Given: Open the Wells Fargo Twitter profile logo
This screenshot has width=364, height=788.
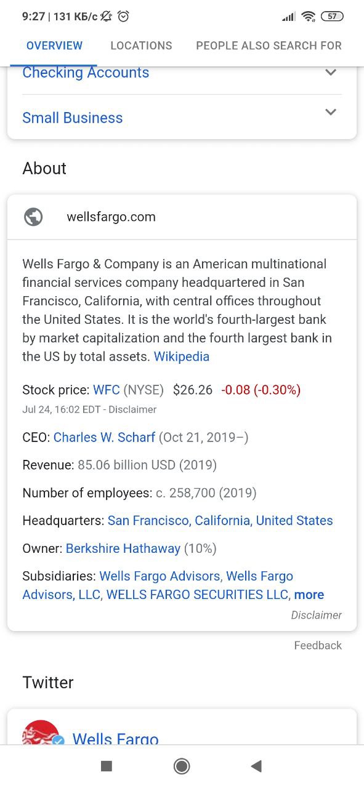Looking at the screenshot, I should [x=41, y=733].
